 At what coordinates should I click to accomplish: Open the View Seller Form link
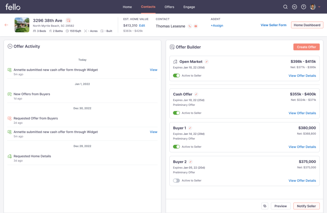(x=273, y=25)
